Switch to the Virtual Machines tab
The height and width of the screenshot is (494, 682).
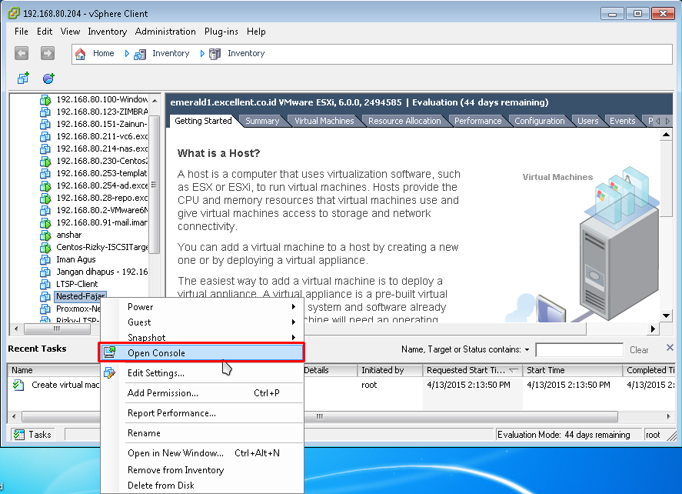[x=324, y=121]
